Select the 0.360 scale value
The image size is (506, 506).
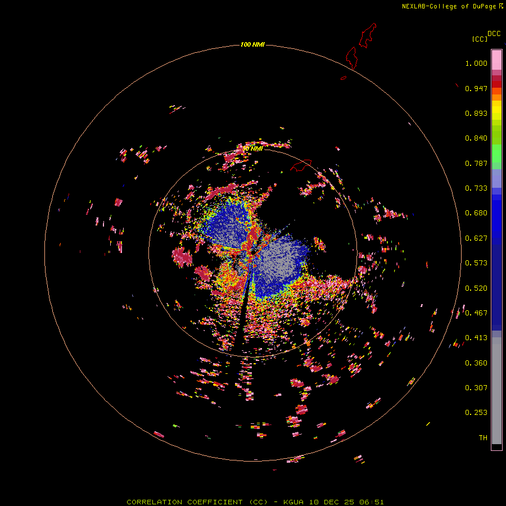pyautogui.click(x=476, y=363)
